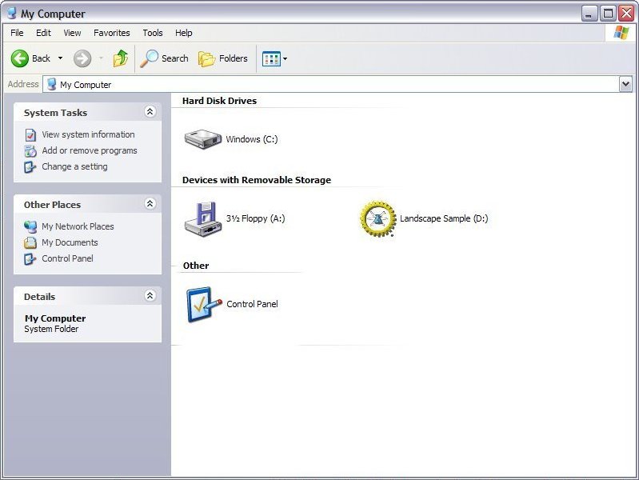Click the green Back arrow button

coord(19,58)
